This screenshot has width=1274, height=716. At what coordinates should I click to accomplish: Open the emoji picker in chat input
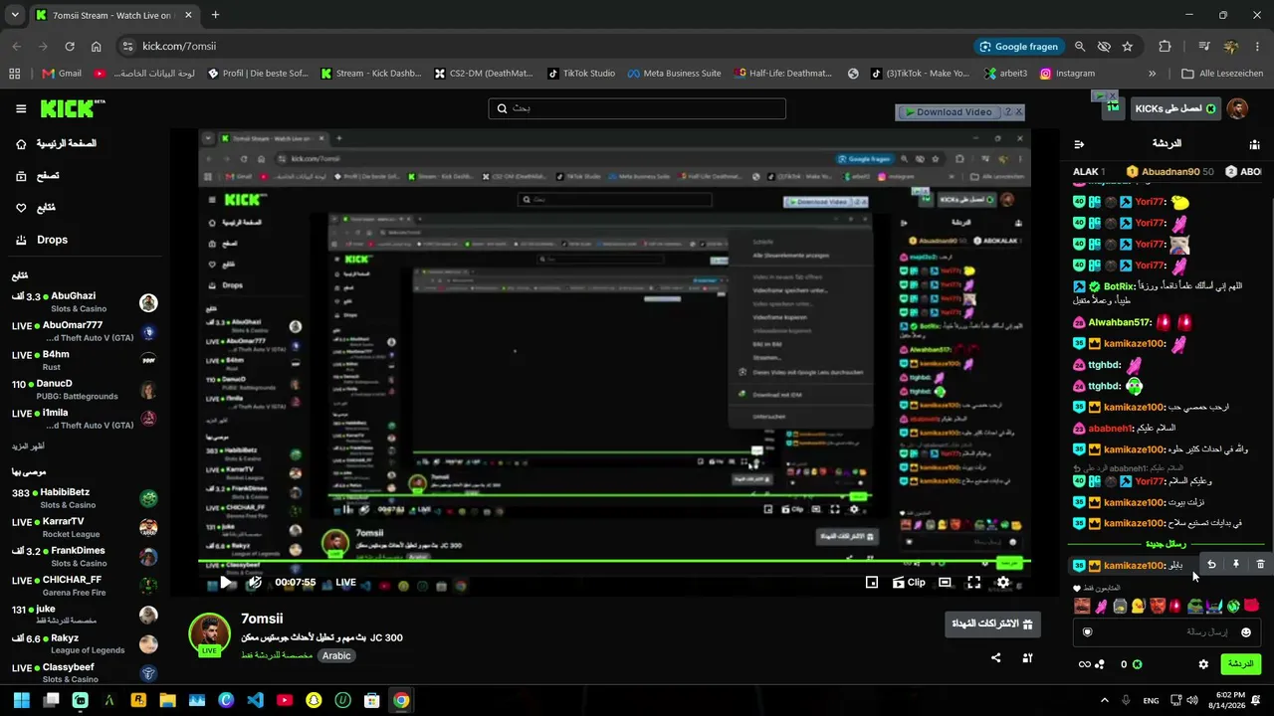point(1246,631)
